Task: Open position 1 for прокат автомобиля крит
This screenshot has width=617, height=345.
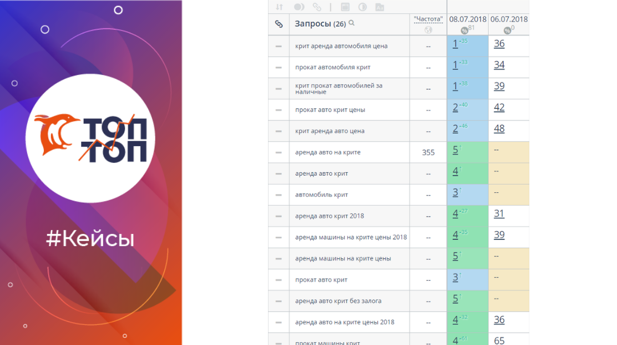Action: pyautogui.click(x=456, y=65)
